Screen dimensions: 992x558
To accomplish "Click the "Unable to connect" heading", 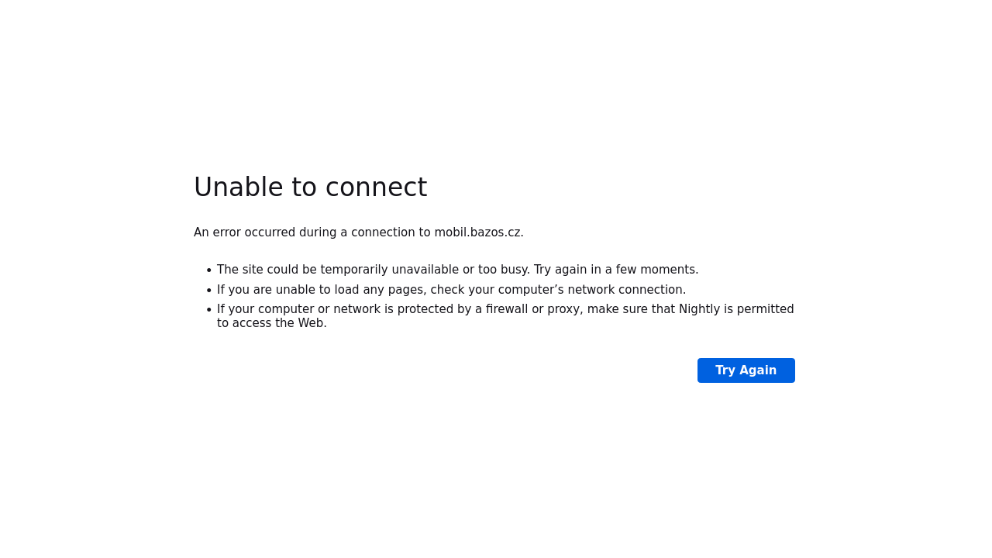I will tap(310, 188).
